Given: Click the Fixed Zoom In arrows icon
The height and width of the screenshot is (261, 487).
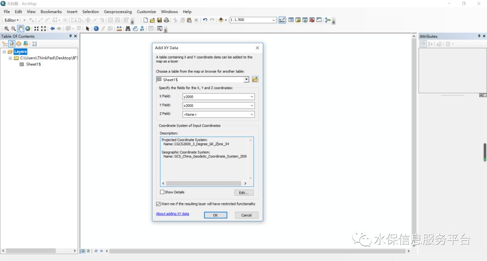Looking at the screenshot, I should coord(37,28).
